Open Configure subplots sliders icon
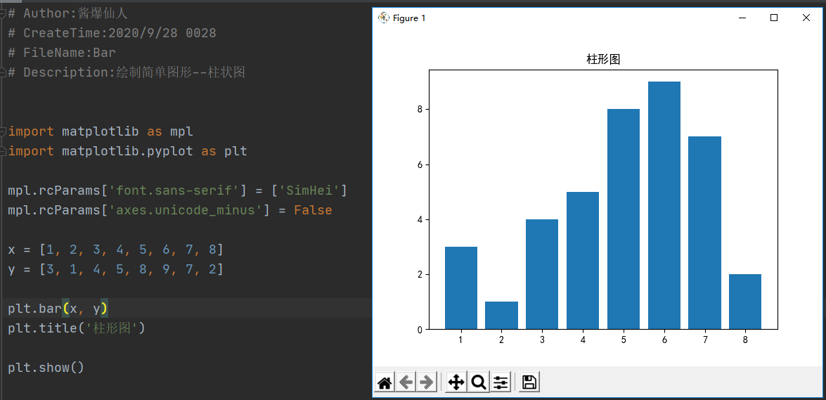Image resolution: width=826 pixels, height=400 pixels. [x=501, y=382]
